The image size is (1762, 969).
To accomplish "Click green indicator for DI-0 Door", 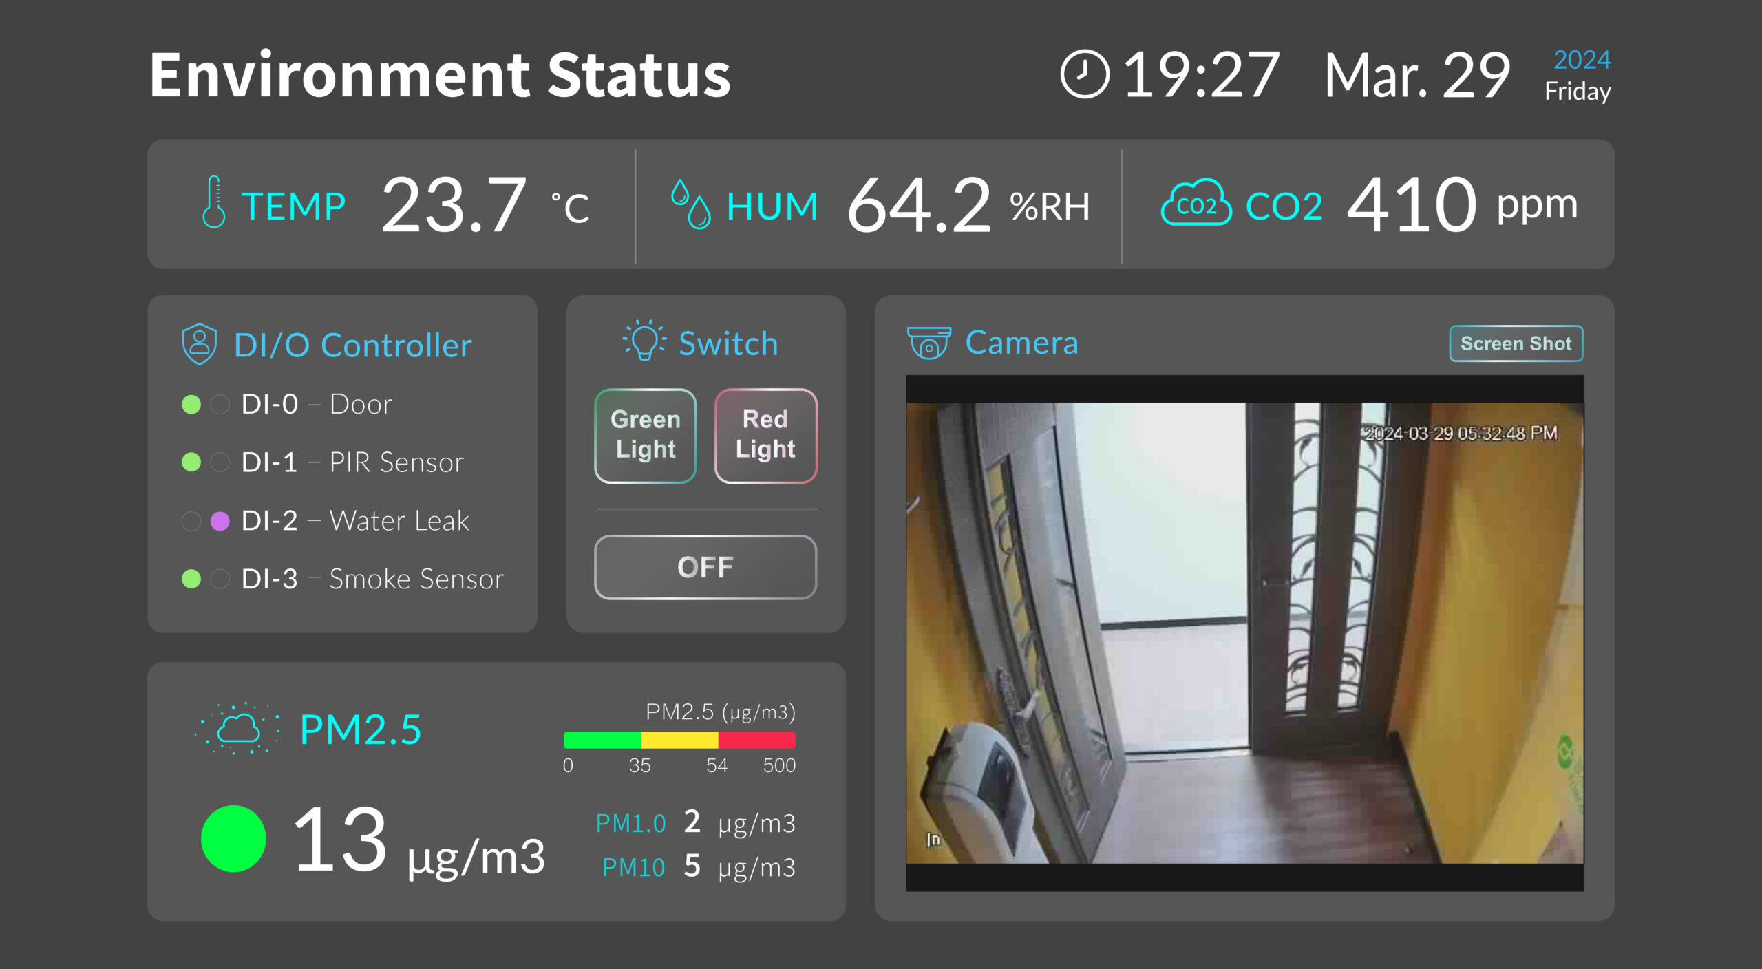I will point(191,405).
